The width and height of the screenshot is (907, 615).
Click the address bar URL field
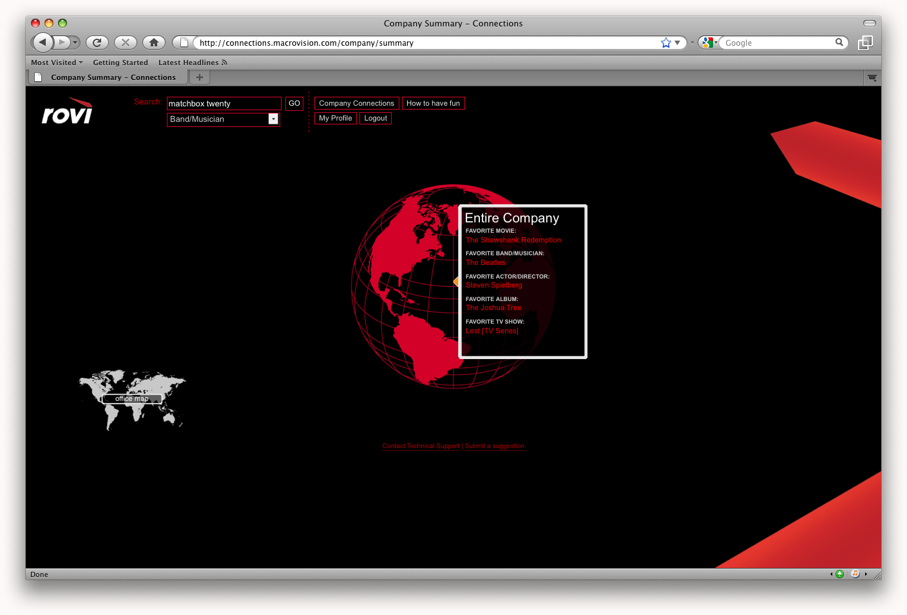pyautogui.click(x=425, y=43)
